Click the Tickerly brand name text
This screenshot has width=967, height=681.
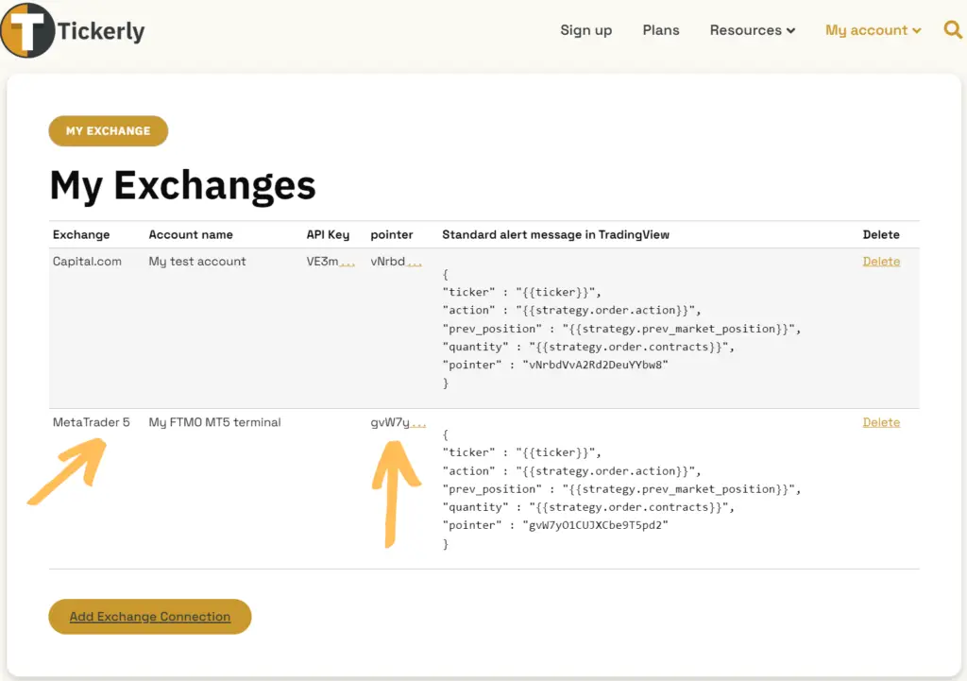[x=101, y=31]
